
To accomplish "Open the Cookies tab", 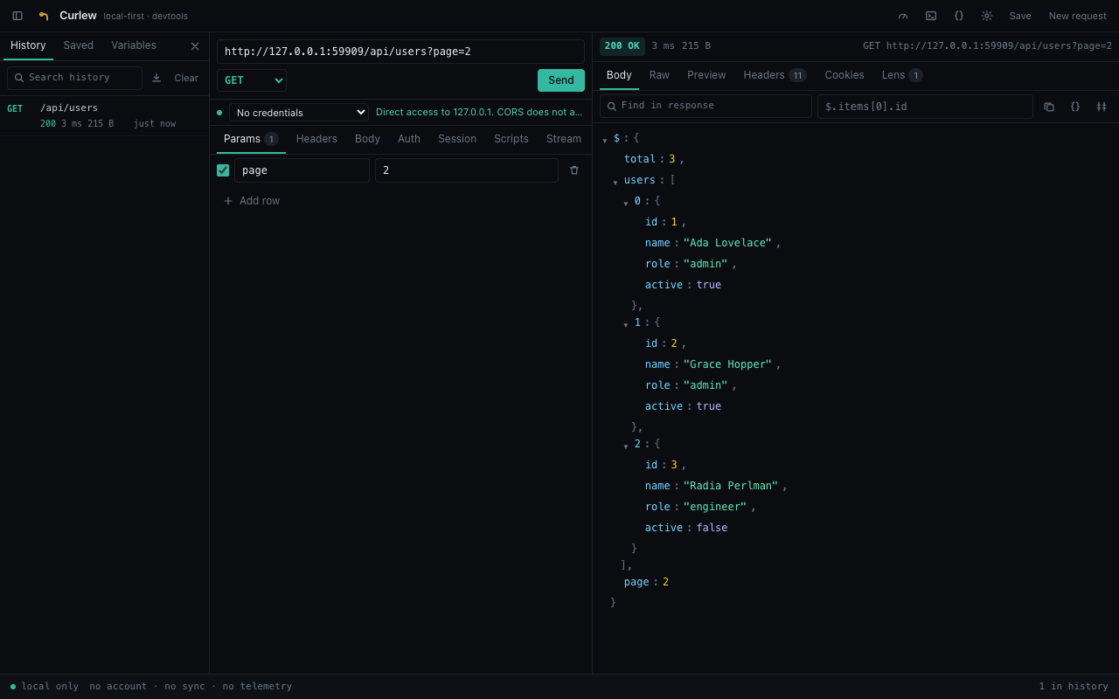I will tap(844, 75).
